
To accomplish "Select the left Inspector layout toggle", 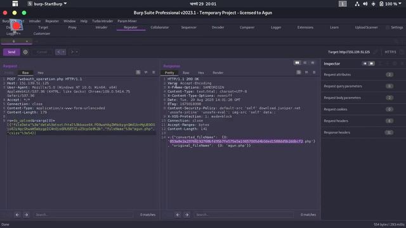I will [x=365, y=63].
